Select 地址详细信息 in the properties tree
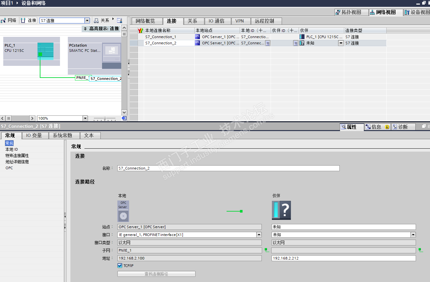 coord(17,162)
